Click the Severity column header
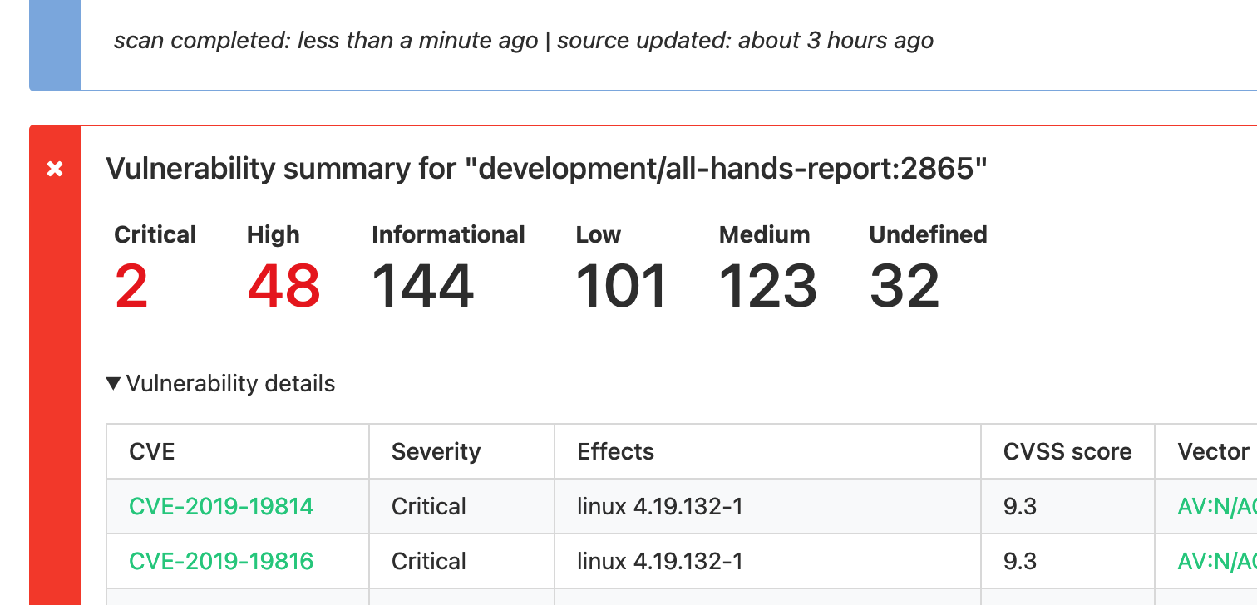1257x605 pixels. (x=461, y=451)
